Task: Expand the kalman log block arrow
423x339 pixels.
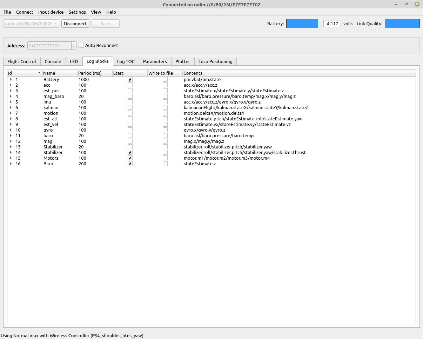Action: pos(11,108)
